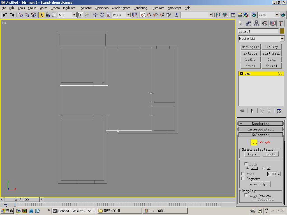This screenshot has height=215, width=287.
Task: Open the Display command panel tab
Action: pyautogui.click(x=273, y=24)
